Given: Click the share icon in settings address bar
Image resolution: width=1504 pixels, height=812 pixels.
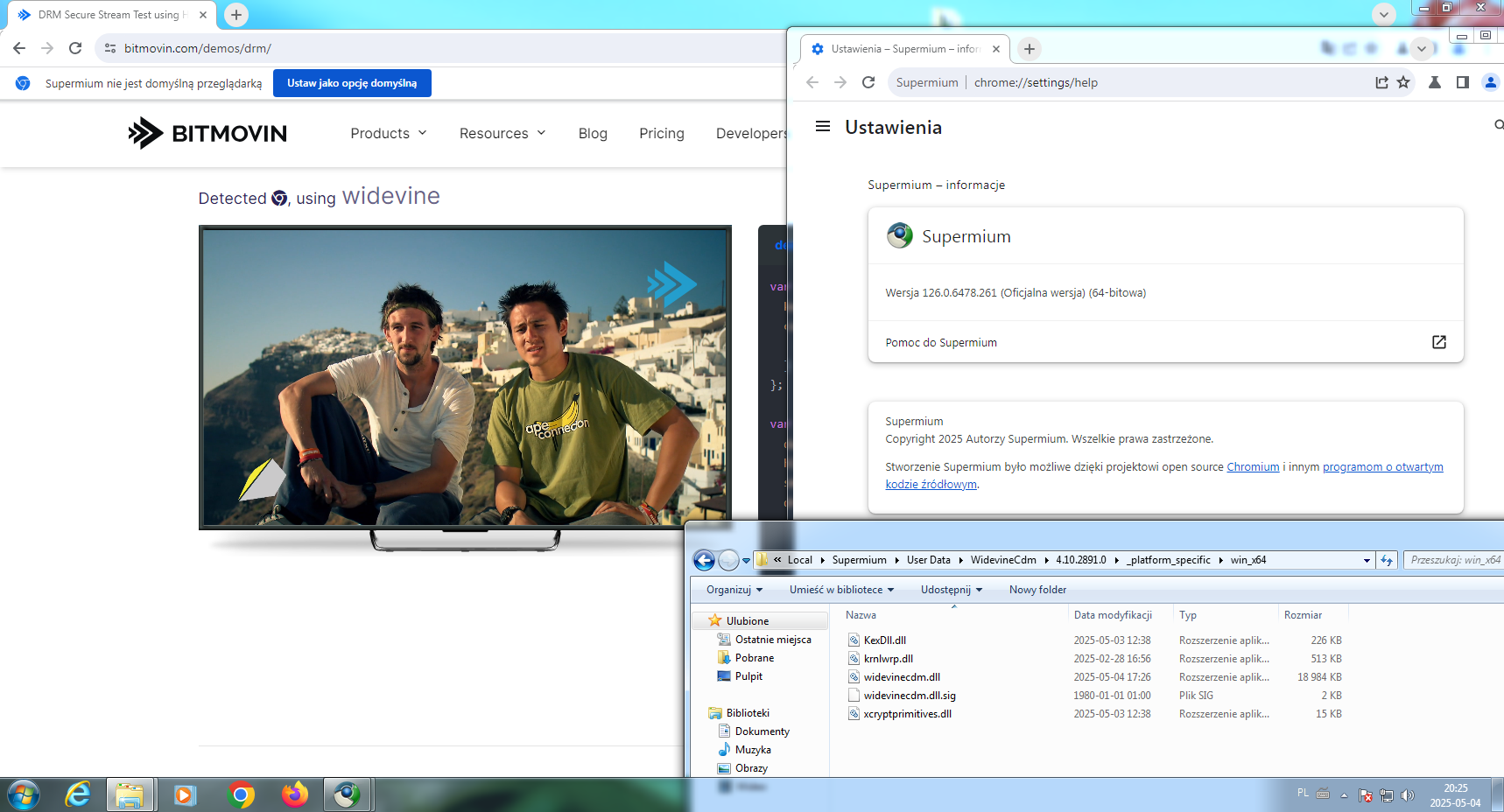Looking at the screenshot, I should point(1381,82).
